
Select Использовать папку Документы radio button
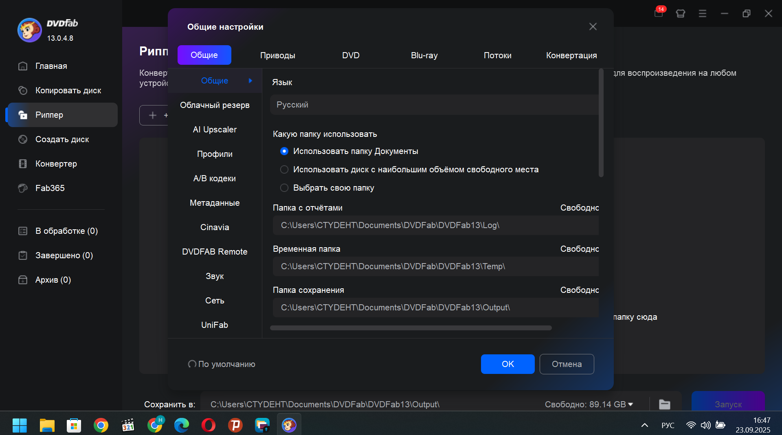284,151
